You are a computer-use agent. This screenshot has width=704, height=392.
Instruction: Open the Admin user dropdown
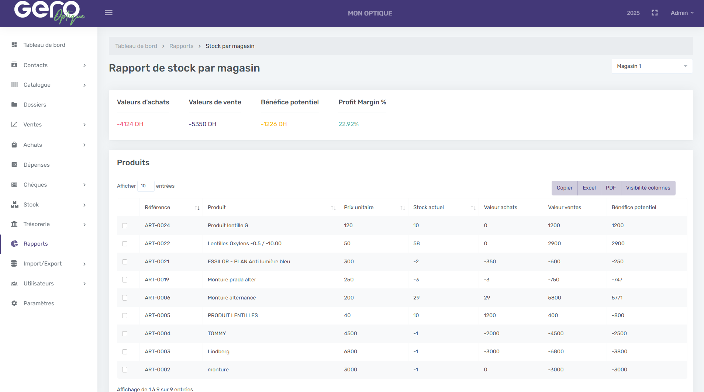(682, 13)
